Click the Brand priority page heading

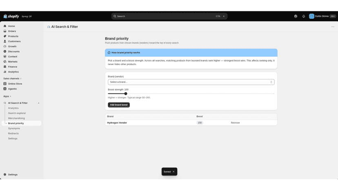tap(117, 39)
